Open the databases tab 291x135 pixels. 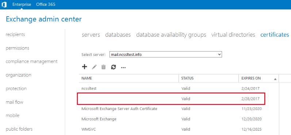pos(118,35)
